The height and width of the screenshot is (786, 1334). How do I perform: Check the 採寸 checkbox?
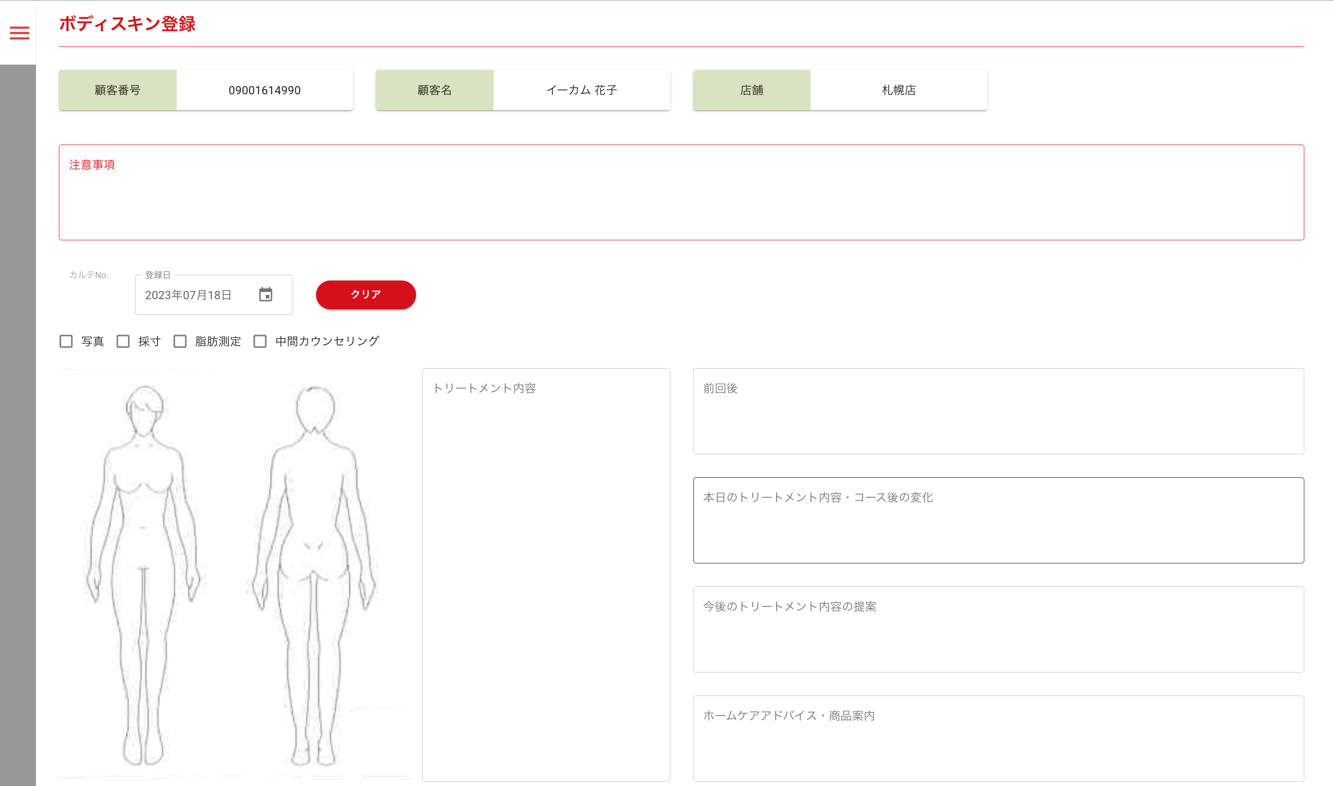pos(123,341)
